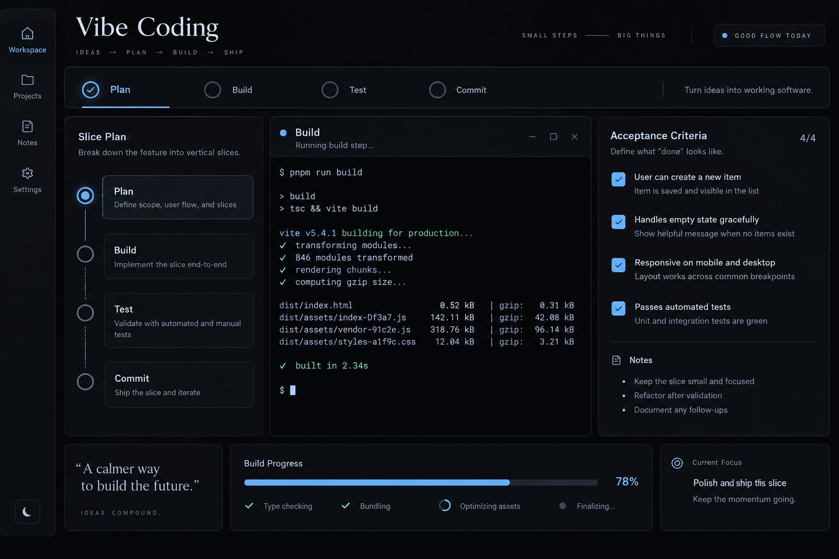Open the Build slice card
The image size is (839, 559).
[179, 257]
